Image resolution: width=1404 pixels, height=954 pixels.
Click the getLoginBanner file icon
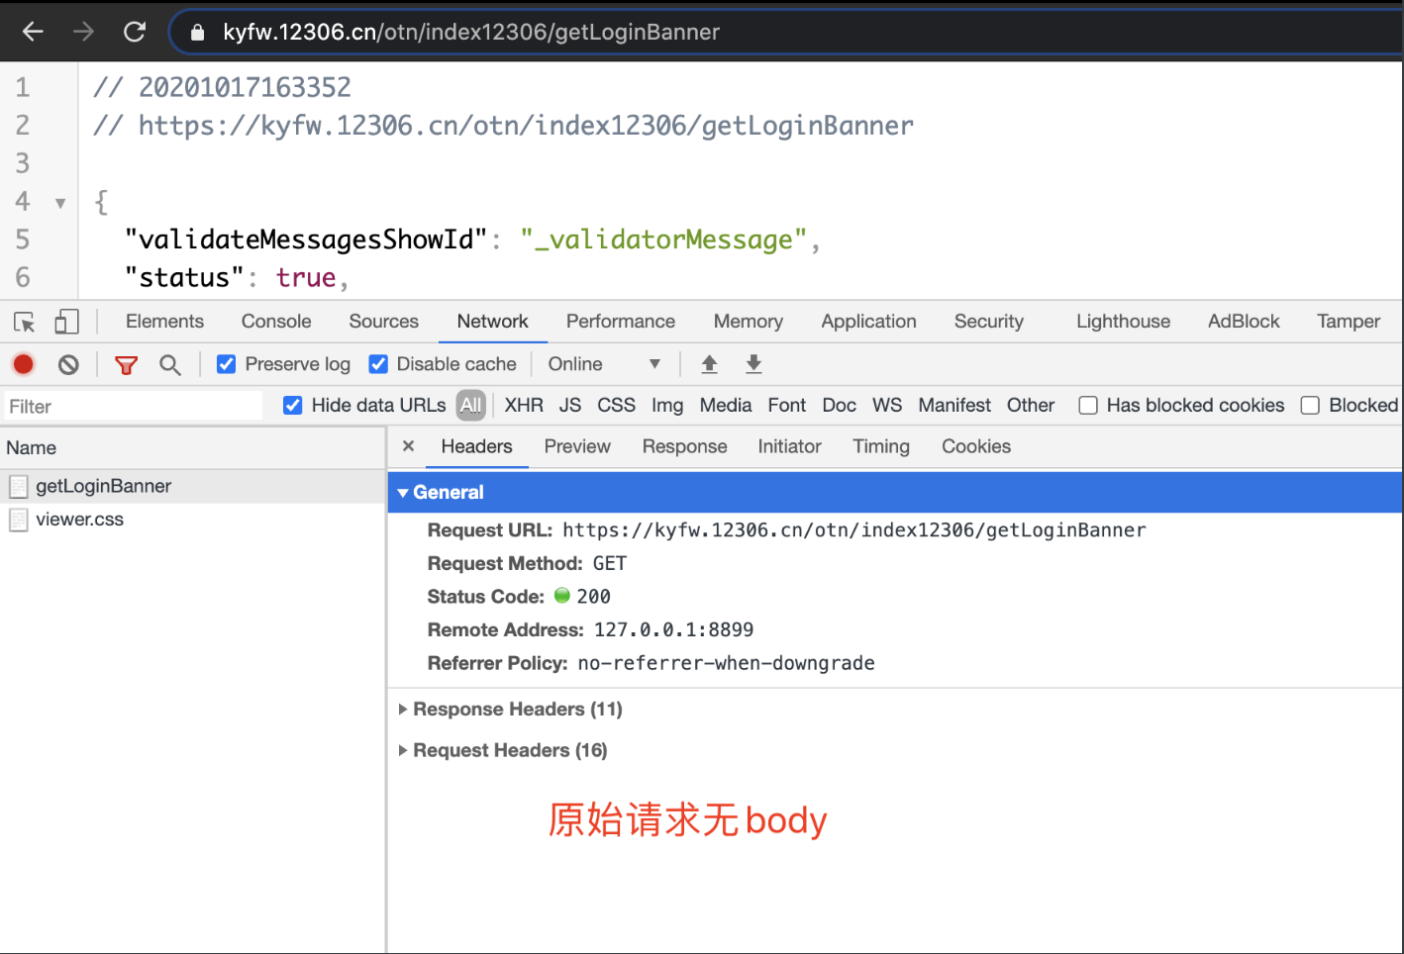pyautogui.click(x=19, y=486)
